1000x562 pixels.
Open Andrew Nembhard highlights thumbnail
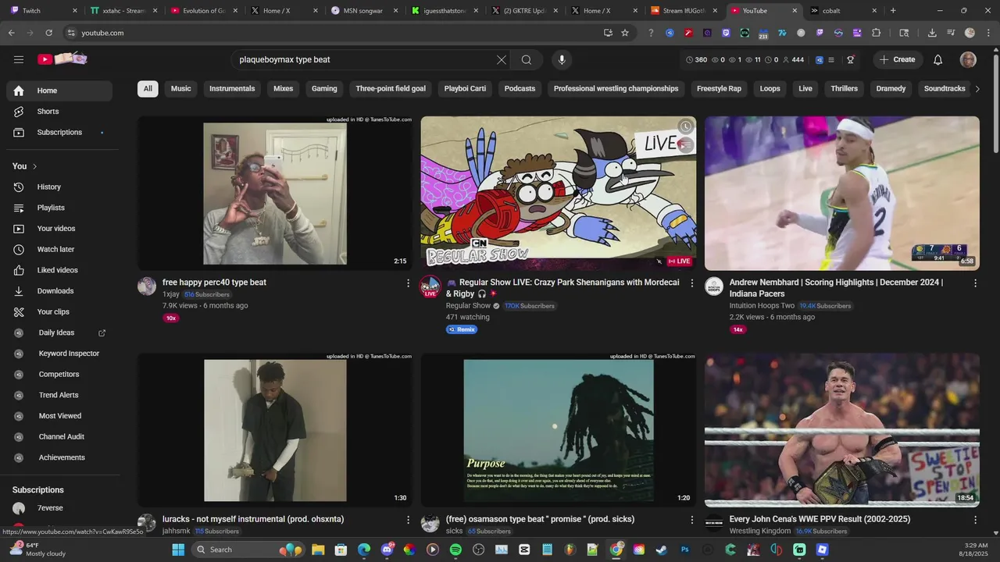842,194
